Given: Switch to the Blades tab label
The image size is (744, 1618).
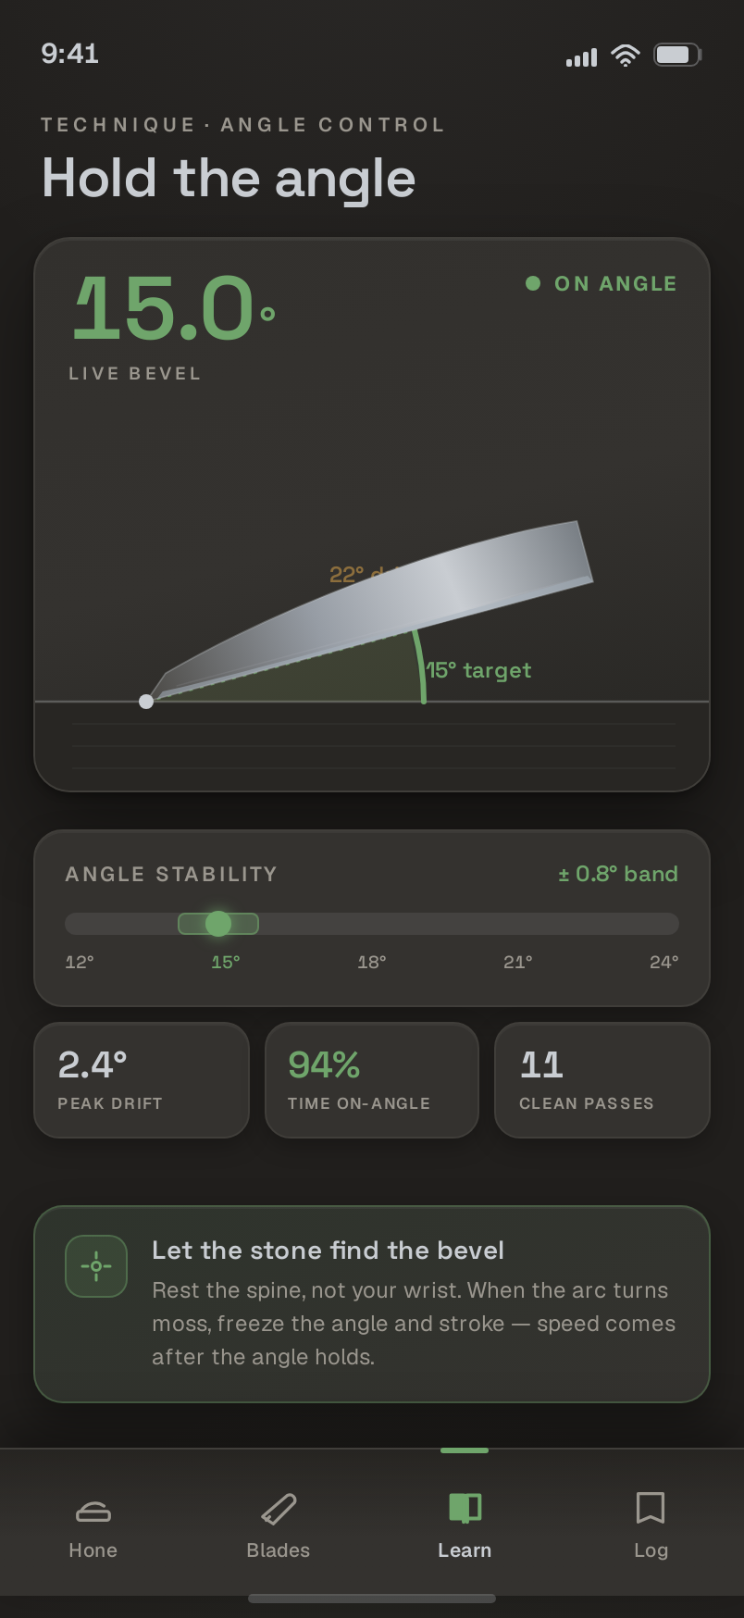Looking at the screenshot, I should (x=279, y=1550).
